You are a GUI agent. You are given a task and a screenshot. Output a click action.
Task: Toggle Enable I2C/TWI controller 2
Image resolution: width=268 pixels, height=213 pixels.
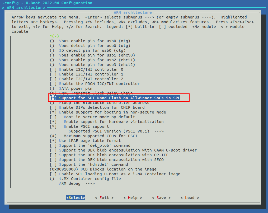(87, 79)
